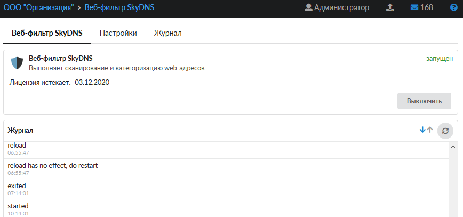Click the запущен status label
Viewport: 463px width, 217px height.
point(440,59)
